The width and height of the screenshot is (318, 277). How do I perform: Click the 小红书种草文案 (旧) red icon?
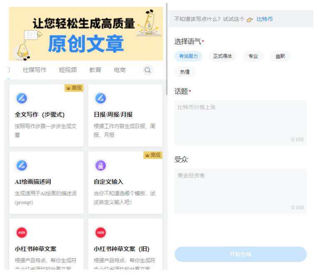(101, 233)
